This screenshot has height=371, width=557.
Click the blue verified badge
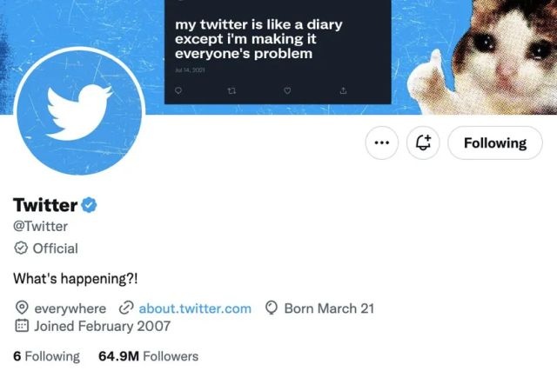89,206
